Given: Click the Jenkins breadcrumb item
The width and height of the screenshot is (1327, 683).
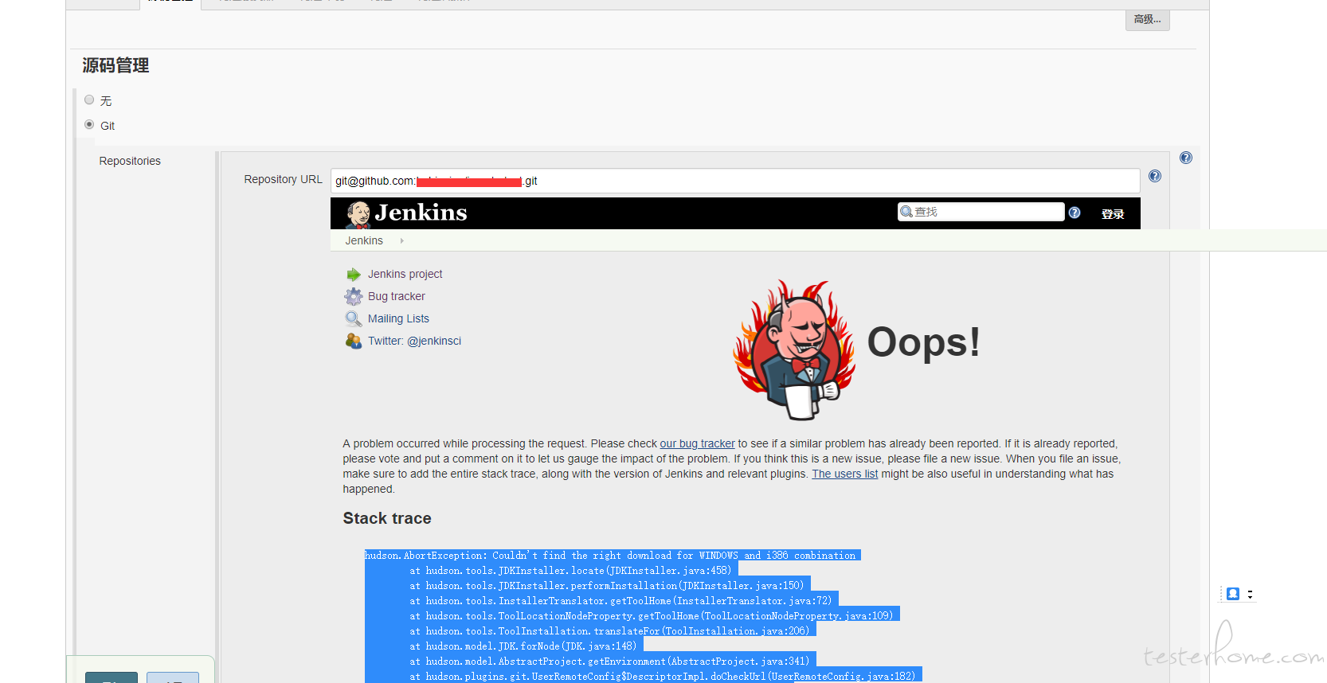Looking at the screenshot, I should tap(364, 241).
